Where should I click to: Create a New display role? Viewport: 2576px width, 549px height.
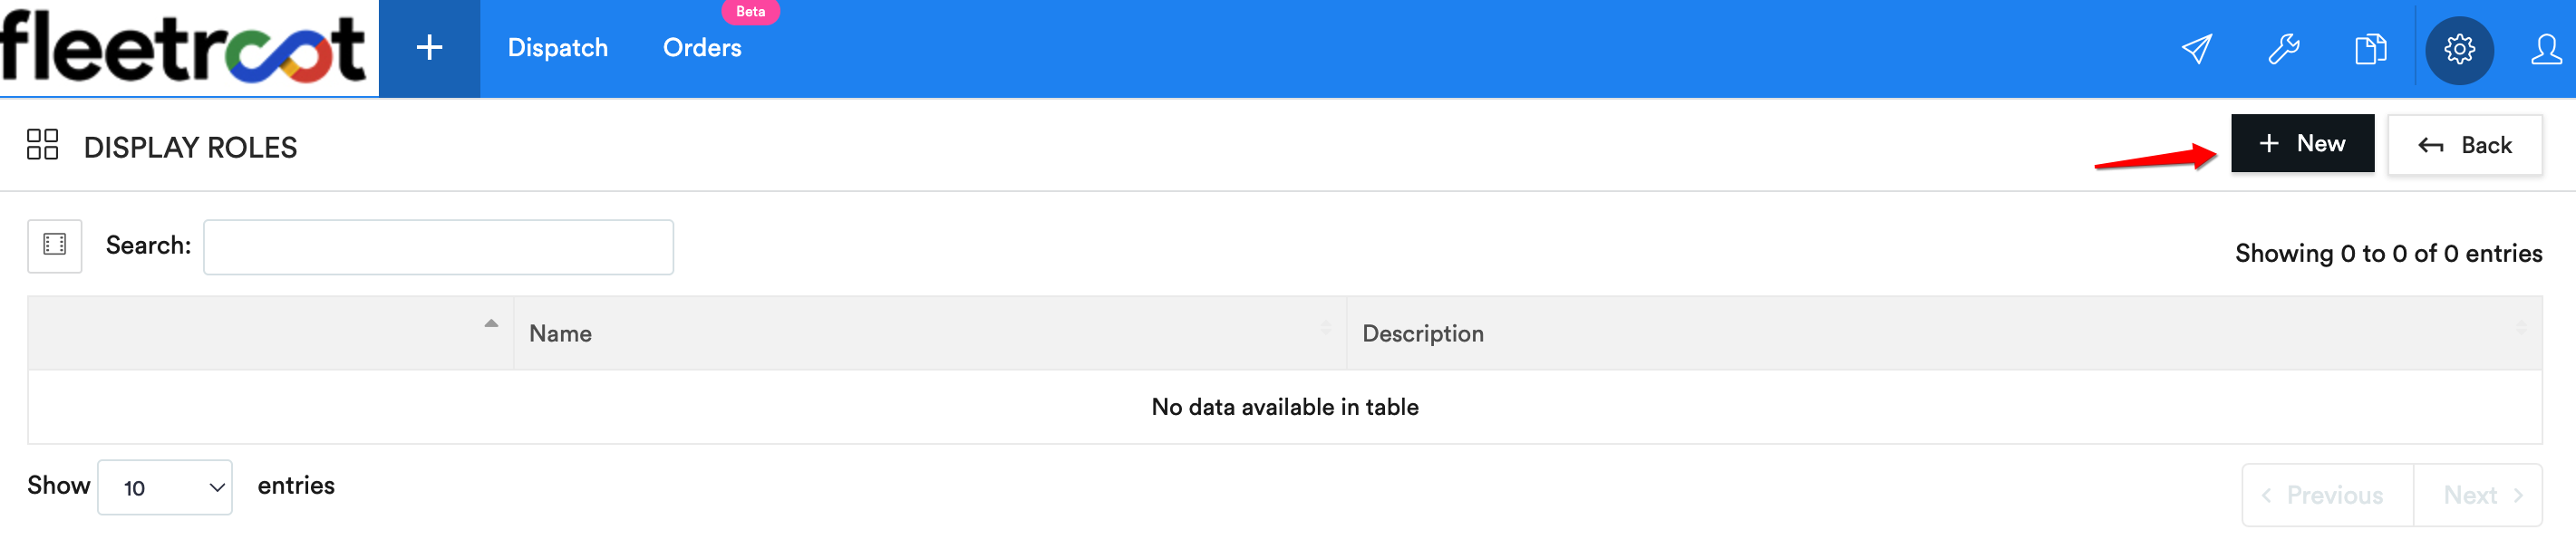(x=2302, y=144)
